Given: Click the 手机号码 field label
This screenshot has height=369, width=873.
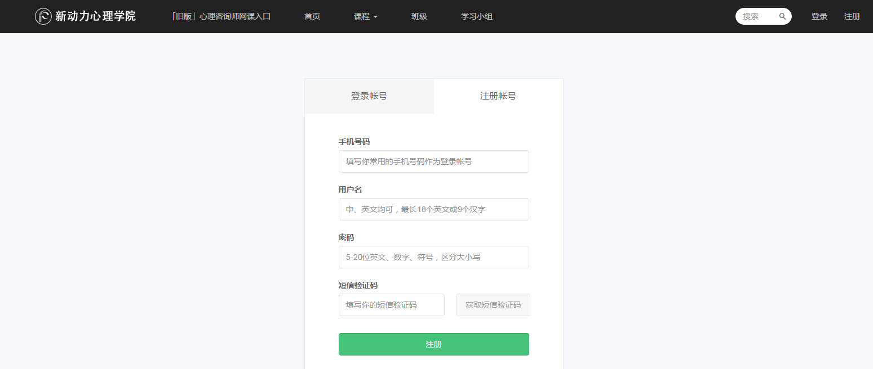Looking at the screenshot, I should tap(354, 142).
